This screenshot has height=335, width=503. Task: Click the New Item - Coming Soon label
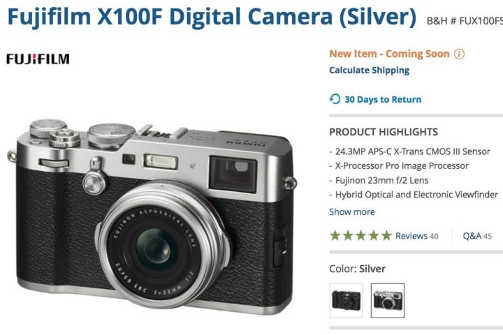(389, 54)
